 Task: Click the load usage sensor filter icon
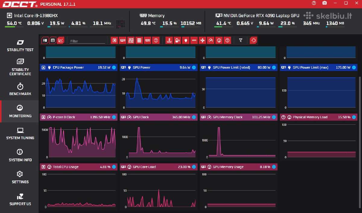coord(219,40)
